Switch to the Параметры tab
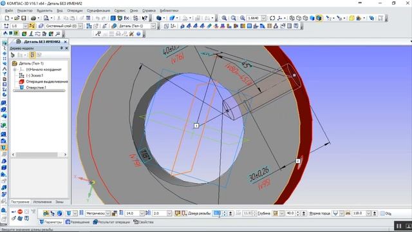The image size is (412, 232). click(51, 222)
